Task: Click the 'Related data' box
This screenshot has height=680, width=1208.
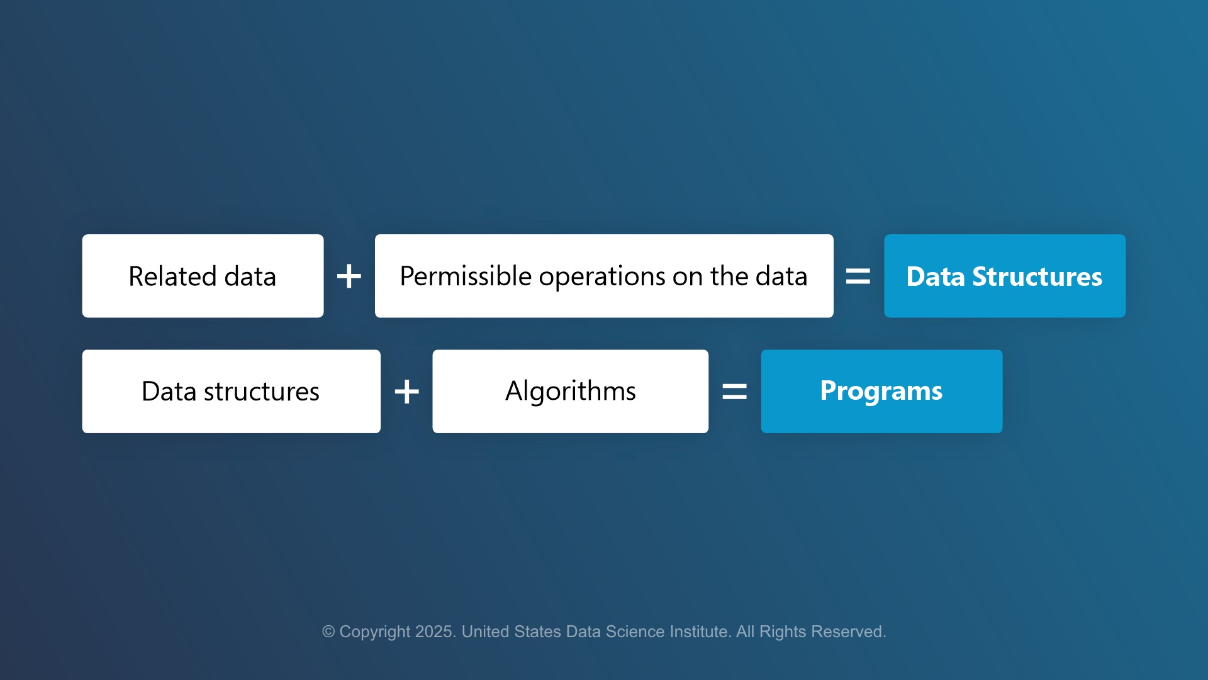Action: click(x=203, y=276)
